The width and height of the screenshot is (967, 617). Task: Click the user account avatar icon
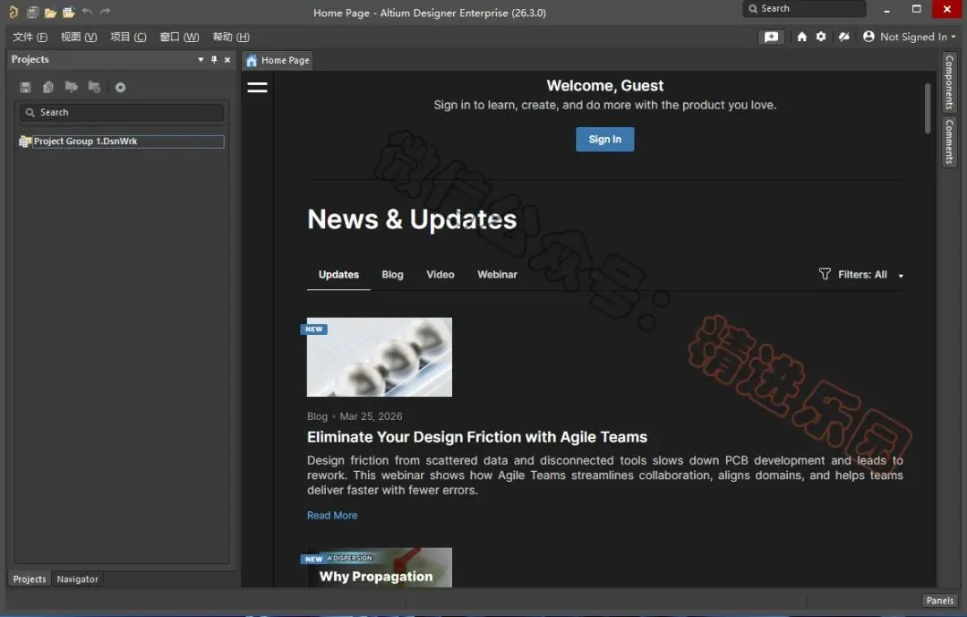[x=869, y=37]
